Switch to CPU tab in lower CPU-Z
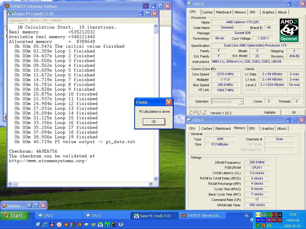 click(x=192, y=129)
